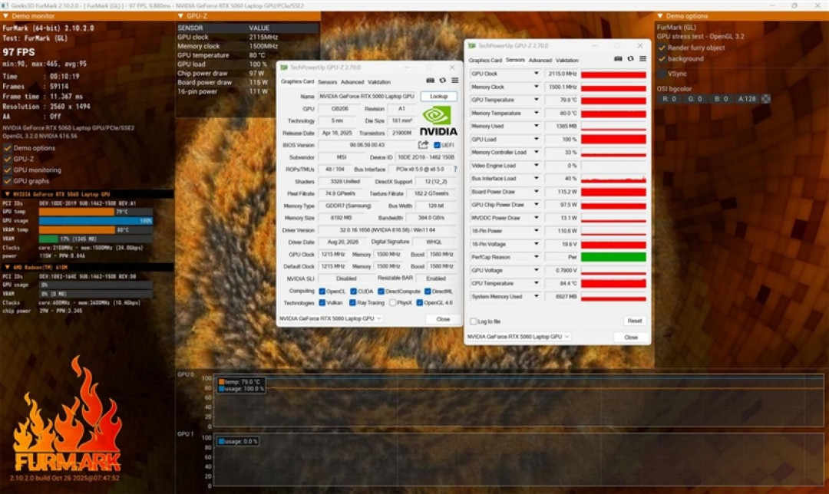Viewport: 829px width, 494px height.
Task: Toggle Demo options checkbox in Demo monitor
Action: (x=8, y=148)
